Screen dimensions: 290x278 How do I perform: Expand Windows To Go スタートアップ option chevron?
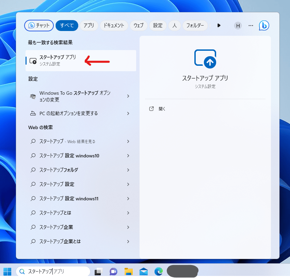point(128,96)
